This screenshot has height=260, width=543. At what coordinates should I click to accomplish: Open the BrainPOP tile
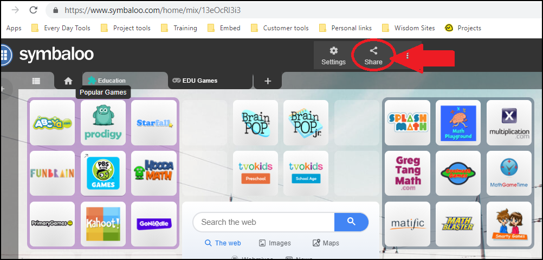pos(256,123)
